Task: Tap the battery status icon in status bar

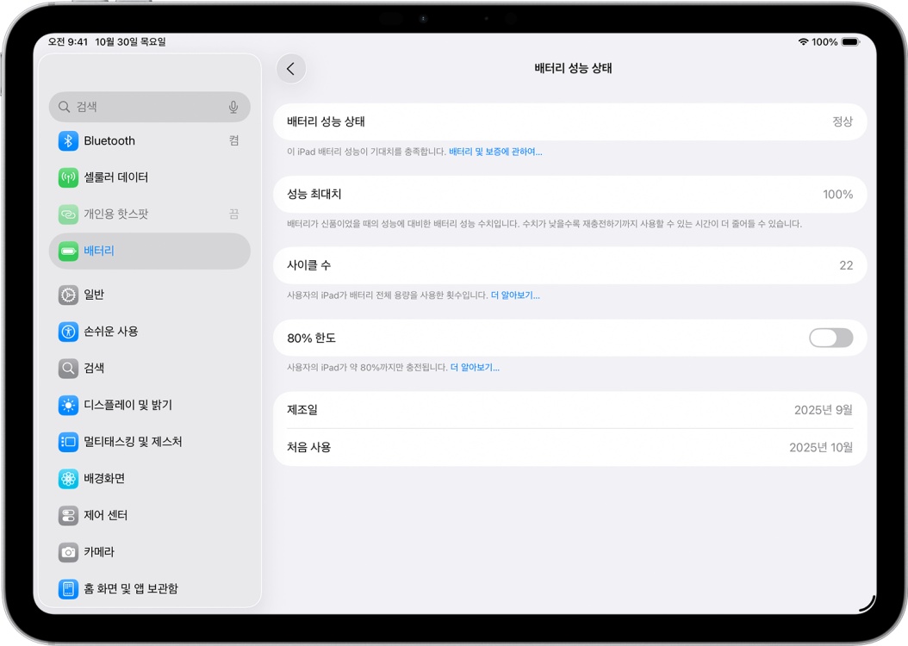Action: tap(850, 41)
